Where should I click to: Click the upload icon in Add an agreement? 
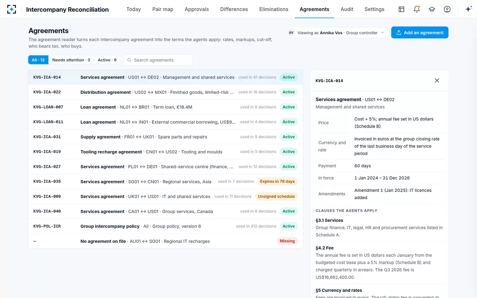click(x=399, y=33)
